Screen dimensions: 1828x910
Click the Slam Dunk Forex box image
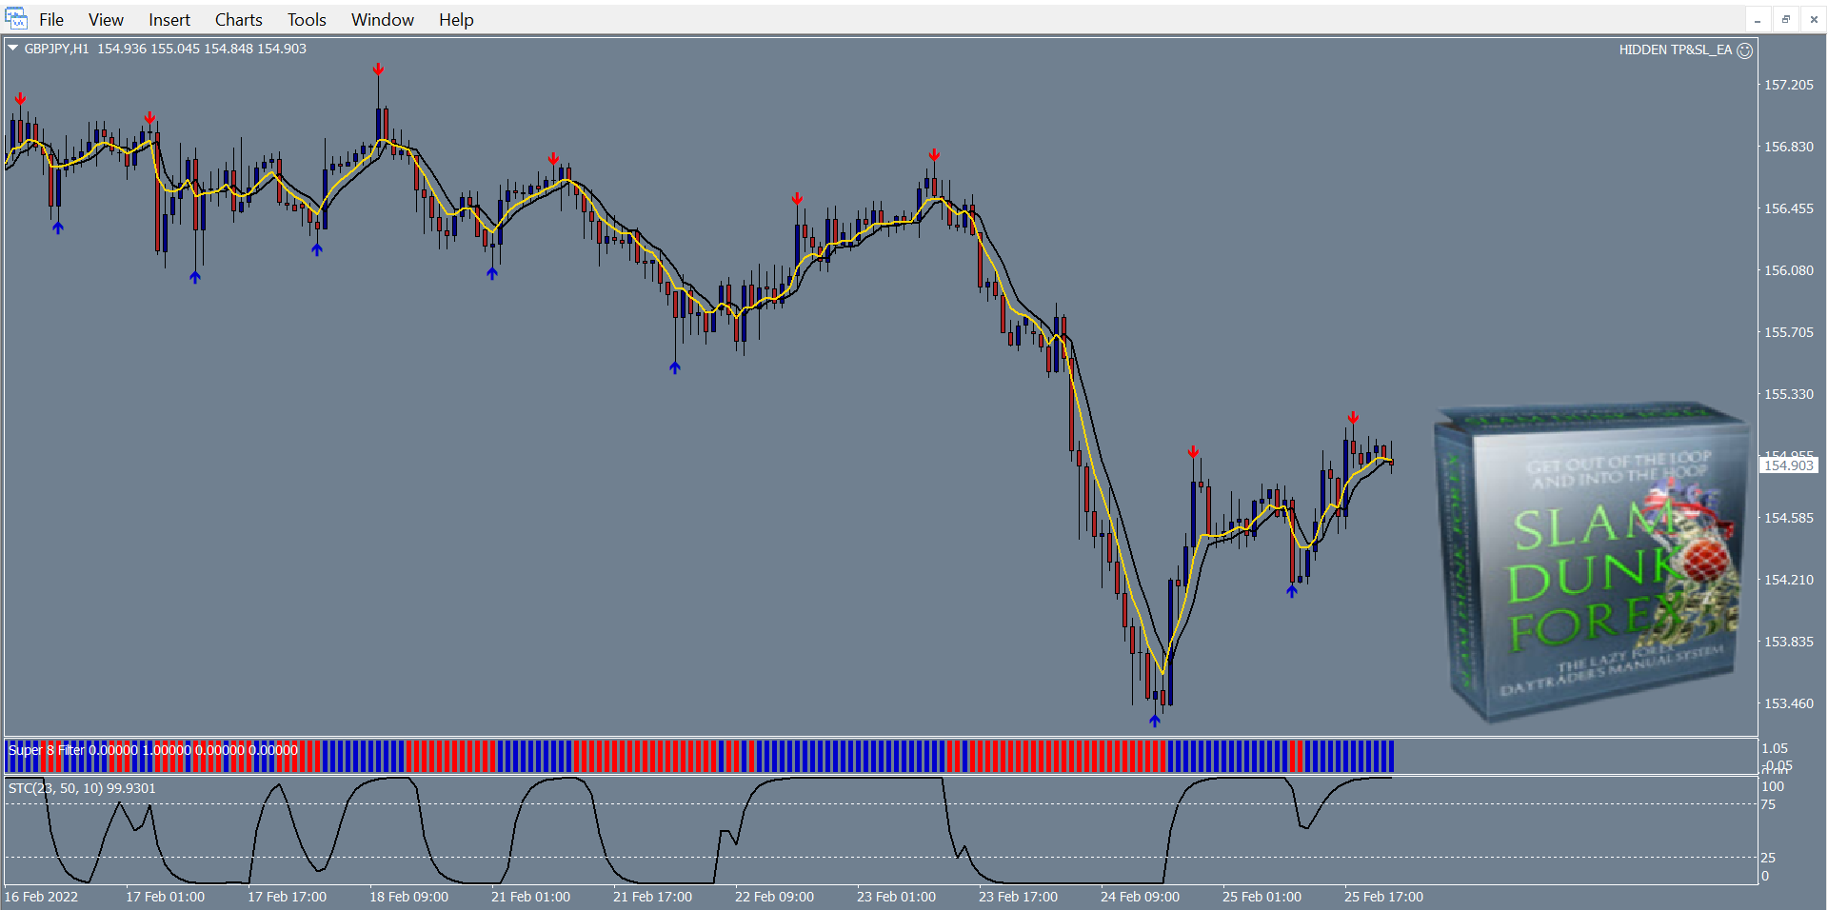[x=1592, y=562]
